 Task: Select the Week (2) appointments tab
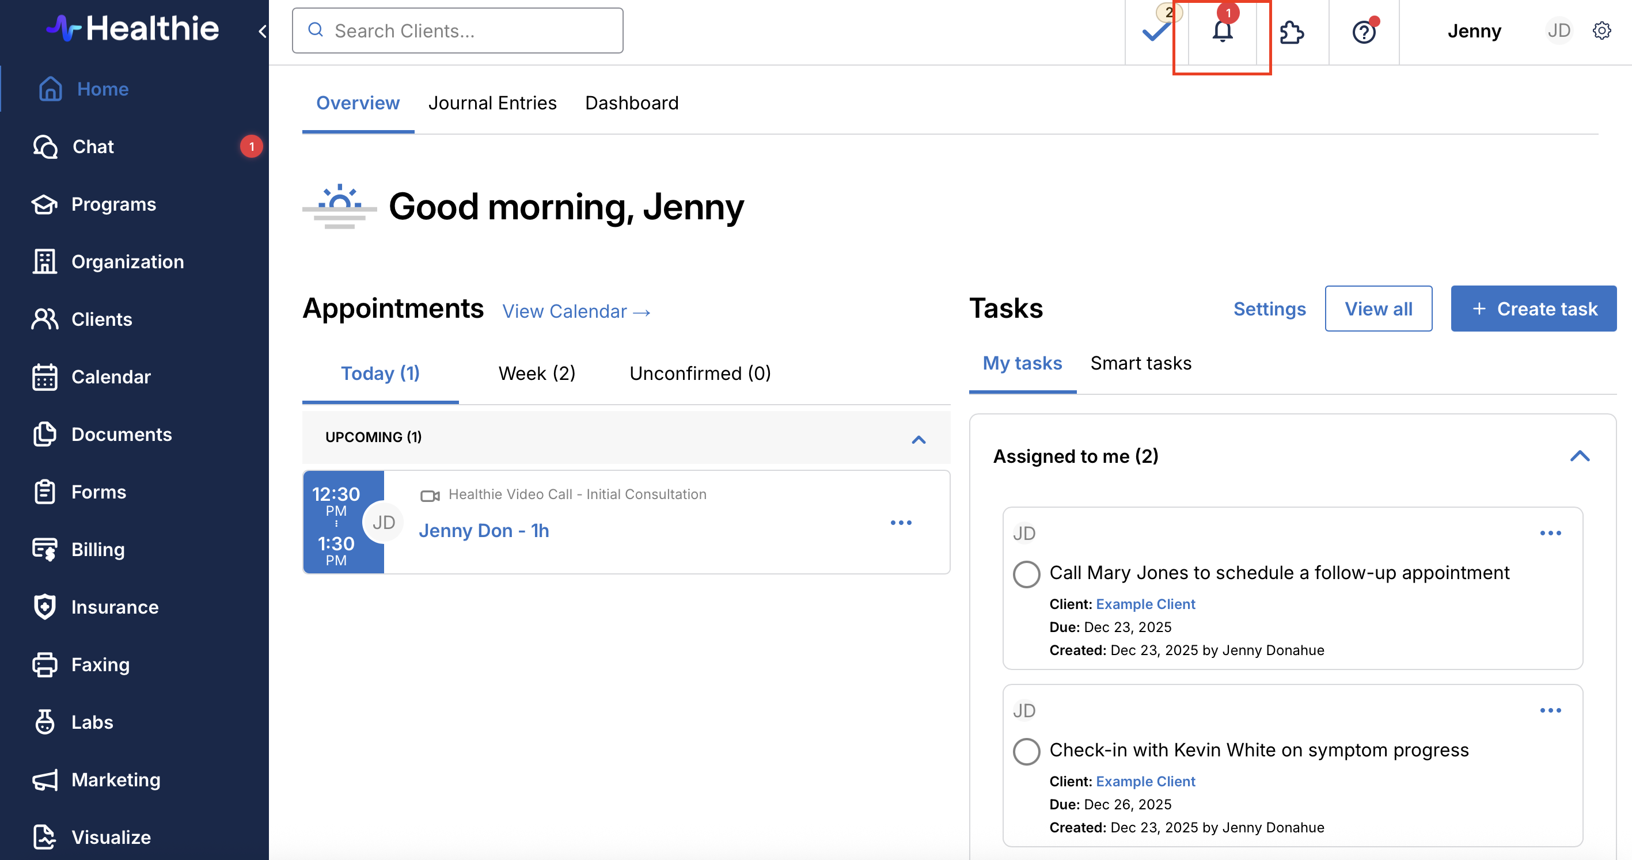pos(537,373)
